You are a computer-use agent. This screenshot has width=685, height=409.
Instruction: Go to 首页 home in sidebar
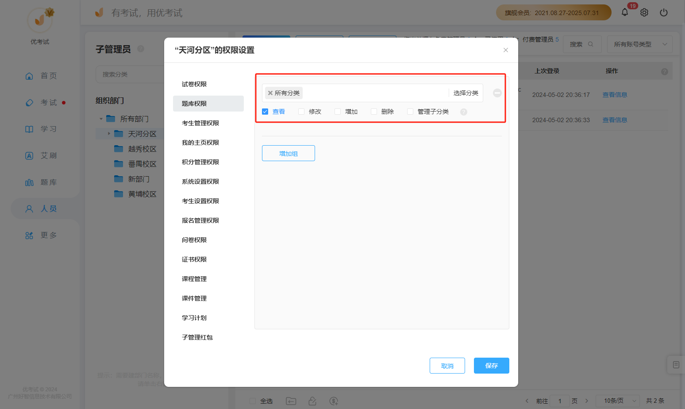41,76
